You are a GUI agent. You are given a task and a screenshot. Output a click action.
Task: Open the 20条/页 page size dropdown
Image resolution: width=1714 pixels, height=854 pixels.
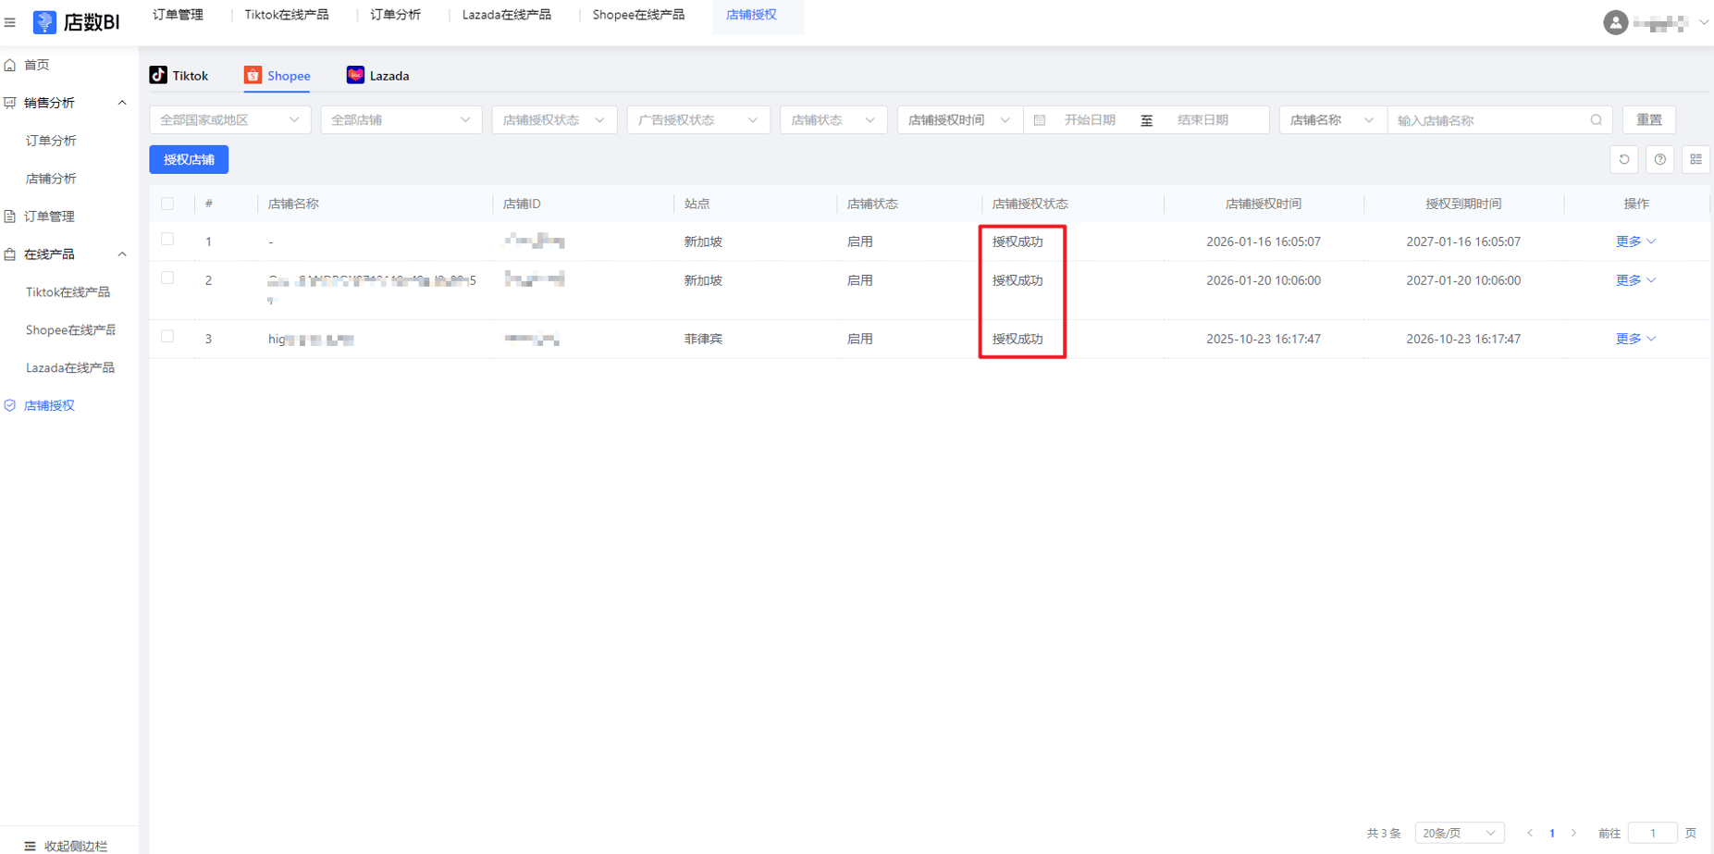pyautogui.click(x=1459, y=833)
